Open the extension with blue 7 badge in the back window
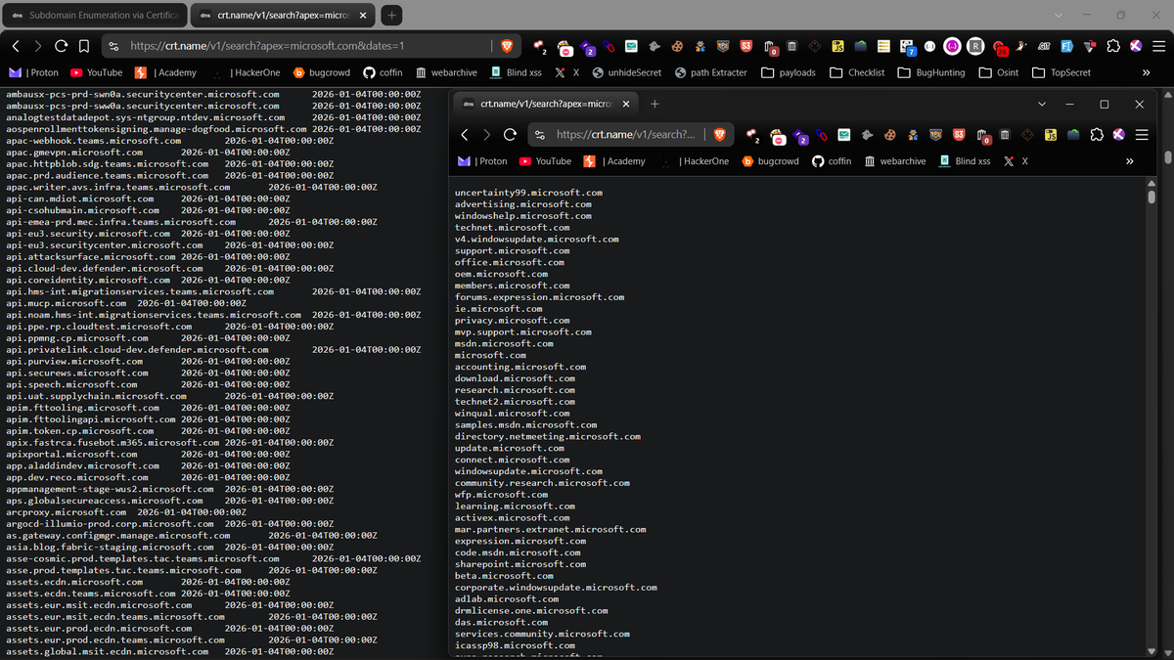 (x=907, y=46)
